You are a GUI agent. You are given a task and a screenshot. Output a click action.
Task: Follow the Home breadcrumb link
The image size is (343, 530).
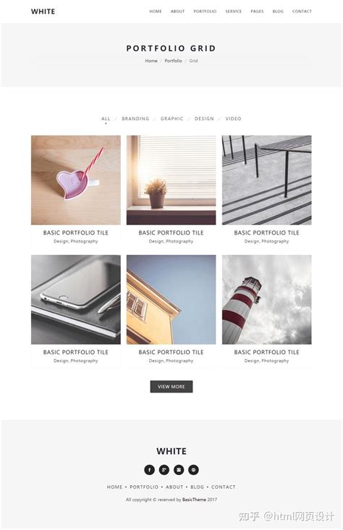pos(151,61)
